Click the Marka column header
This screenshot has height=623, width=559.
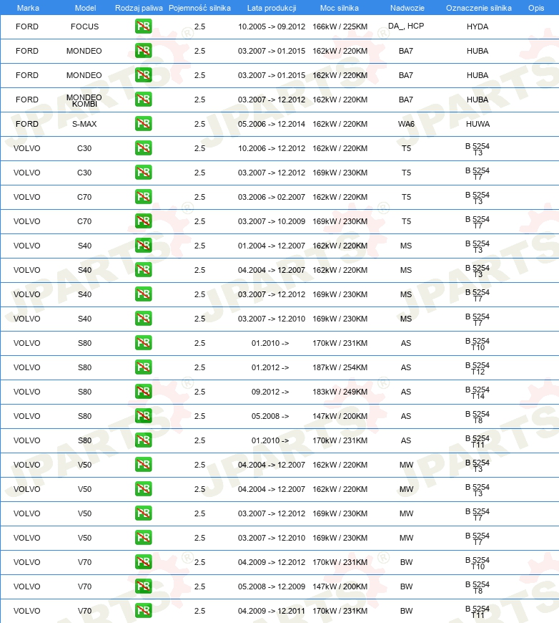(28, 8)
